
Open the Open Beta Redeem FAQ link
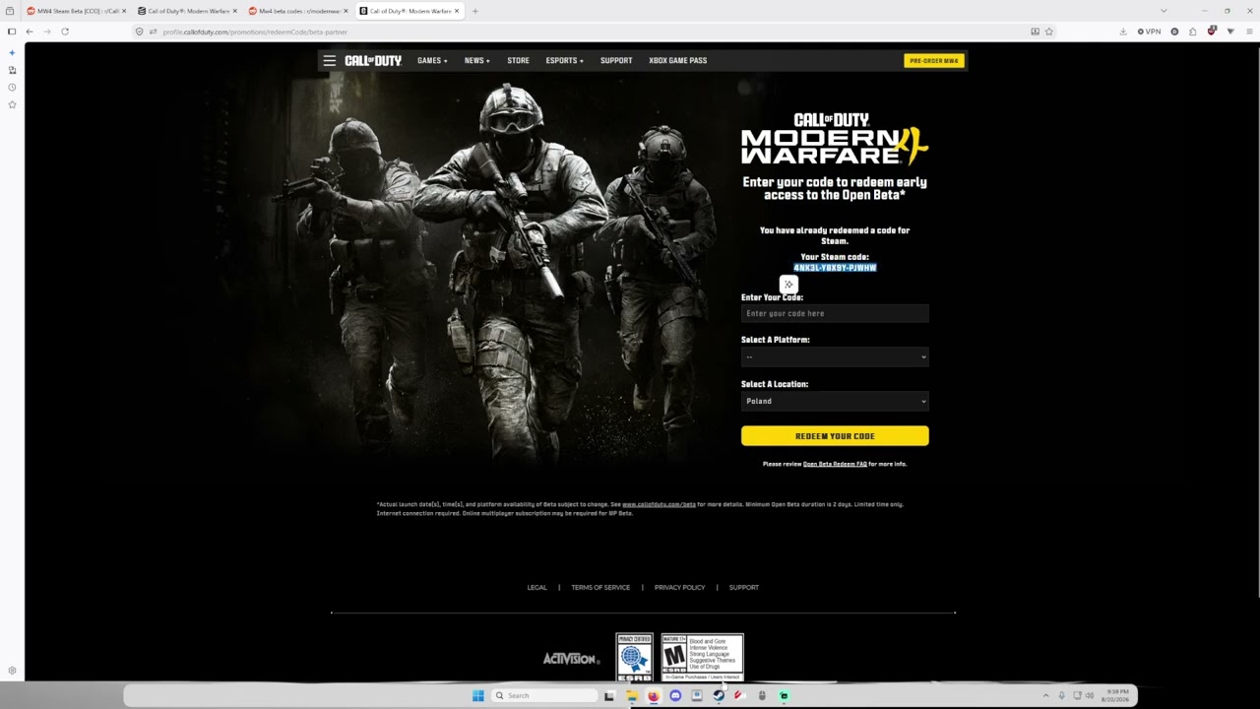pos(835,464)
